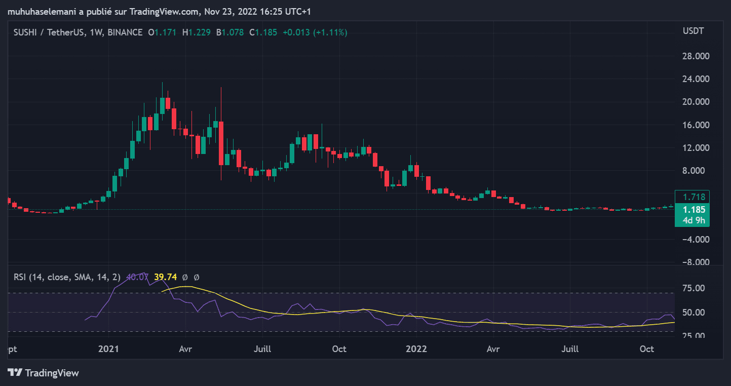Click the Juill label after 2022
Image resolution: width=731 pixels, height=386 pixels.
click(570, 349)
